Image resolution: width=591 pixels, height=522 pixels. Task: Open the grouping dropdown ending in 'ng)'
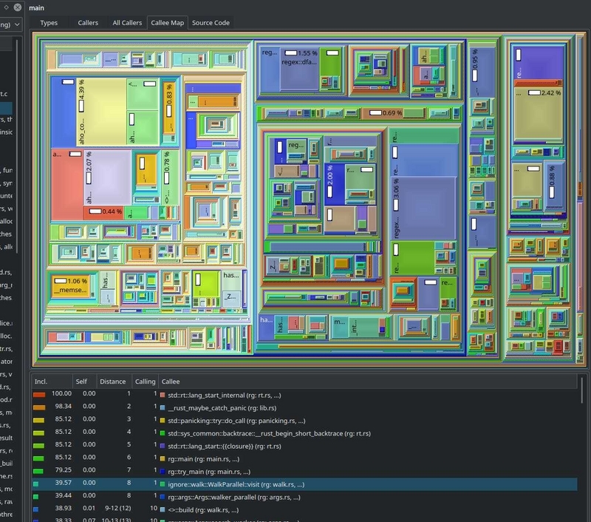coord(10,25)
